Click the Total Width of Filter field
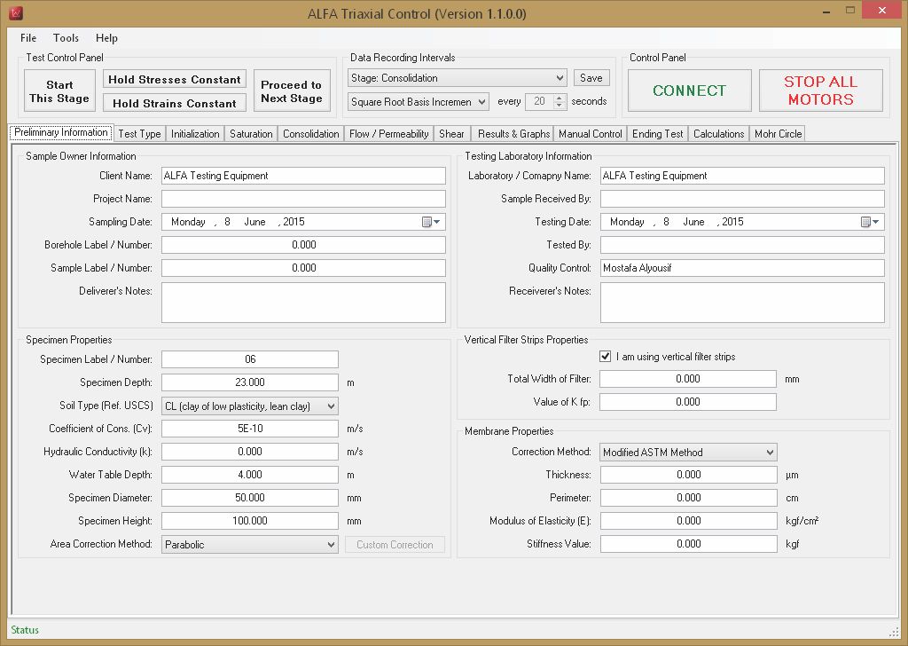The width and height of the screenshot is (908, 646). click(x=688, y=379)
